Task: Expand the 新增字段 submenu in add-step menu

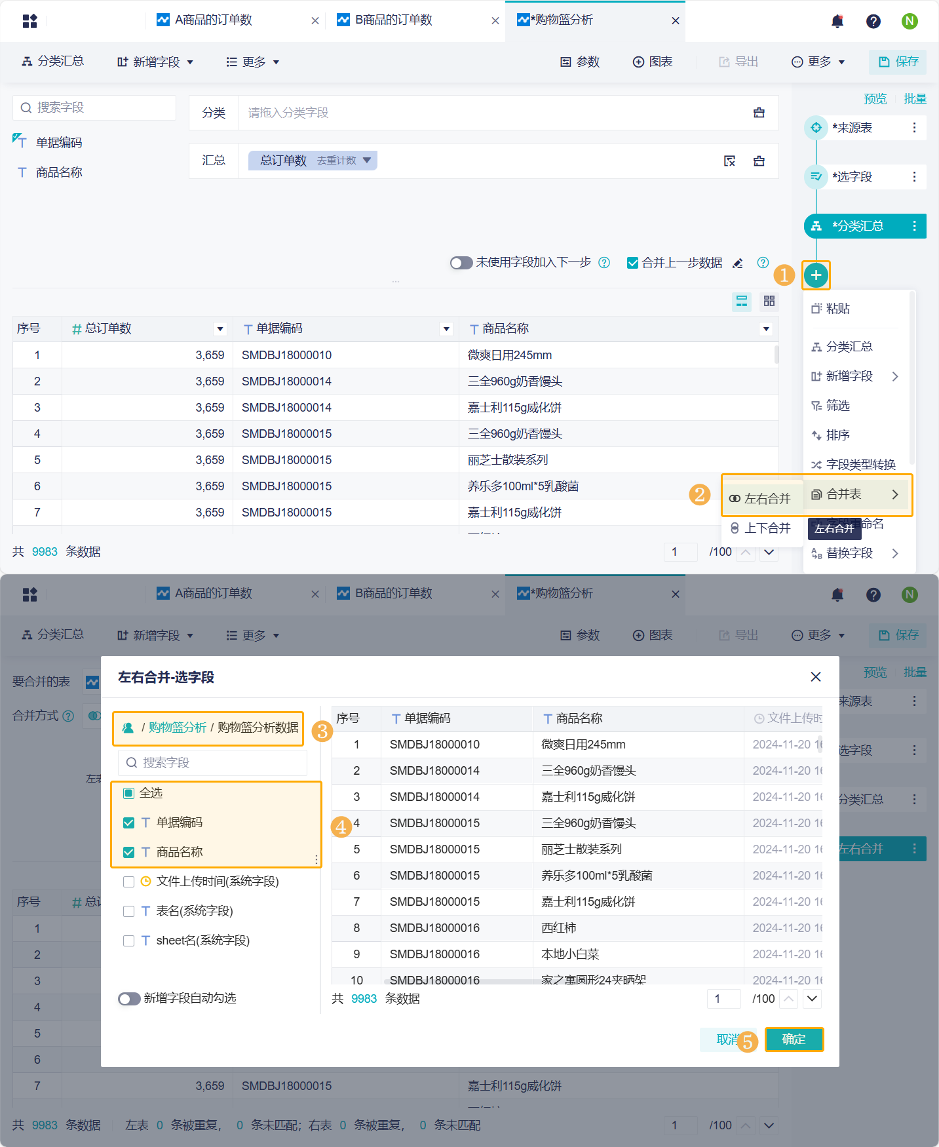Action: 894,376
